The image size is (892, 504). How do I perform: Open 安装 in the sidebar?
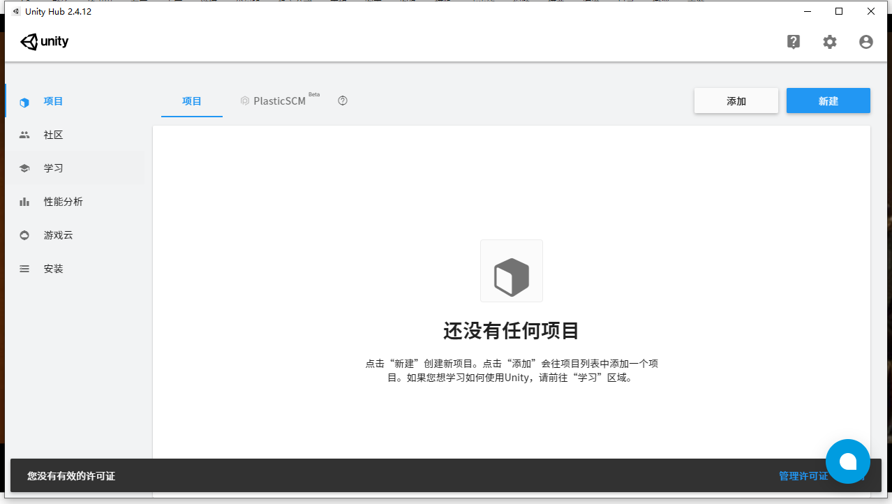coord(75,269)
